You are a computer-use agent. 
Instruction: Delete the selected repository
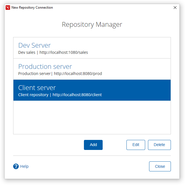pos(159,145)
